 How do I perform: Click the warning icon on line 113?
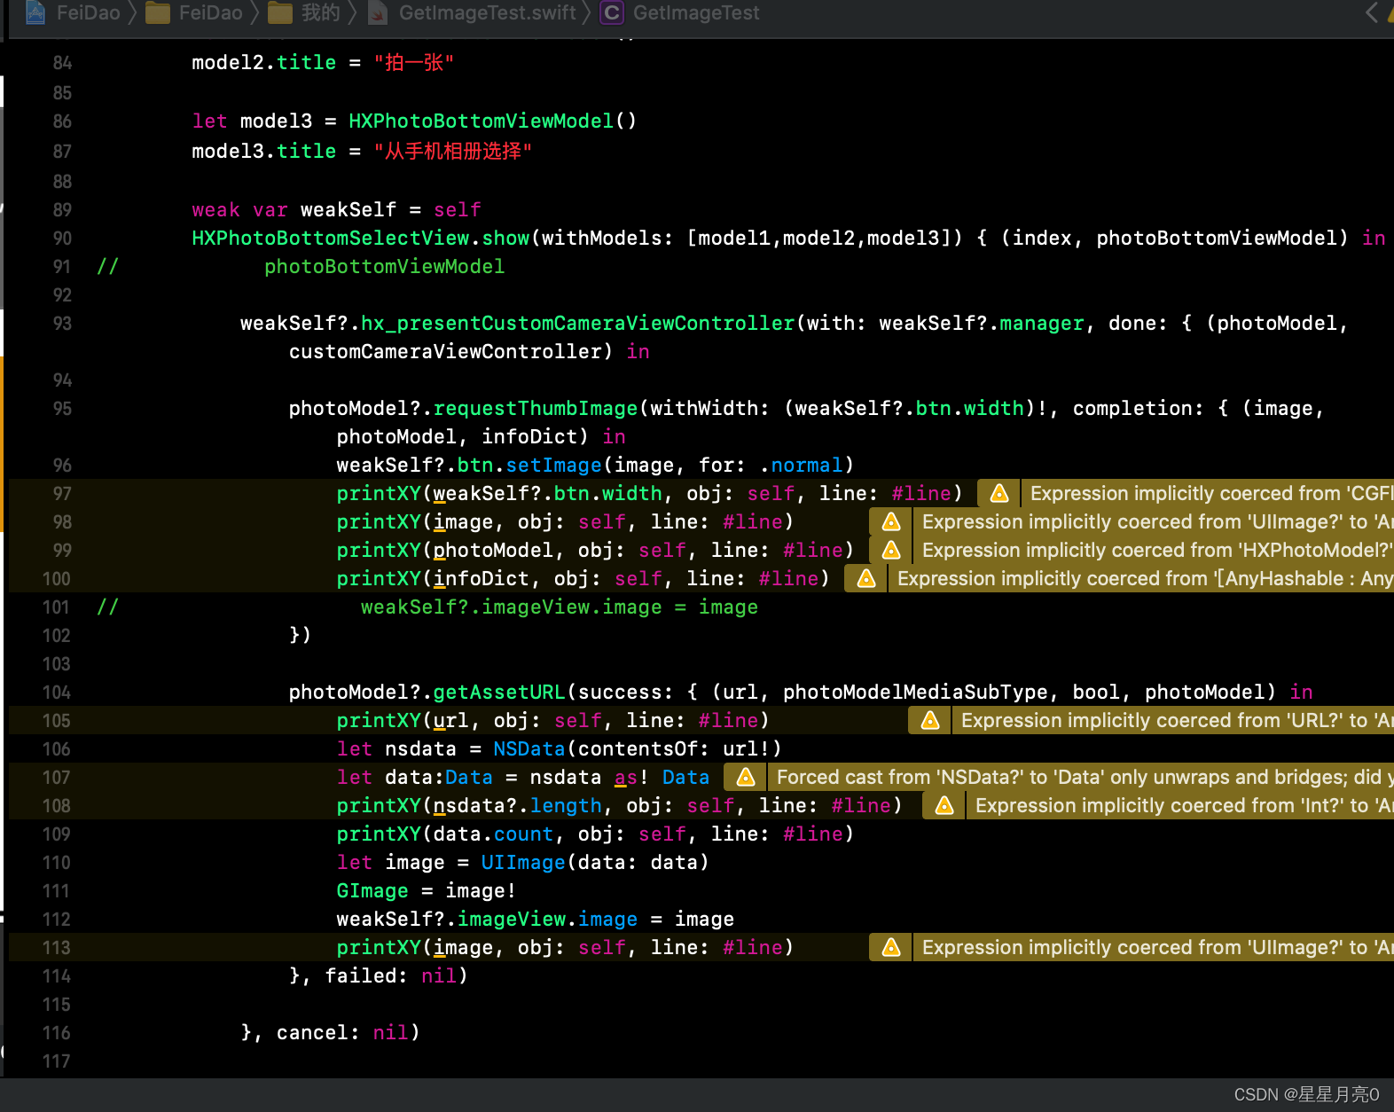pyautogui.click(x=891, y=947)
